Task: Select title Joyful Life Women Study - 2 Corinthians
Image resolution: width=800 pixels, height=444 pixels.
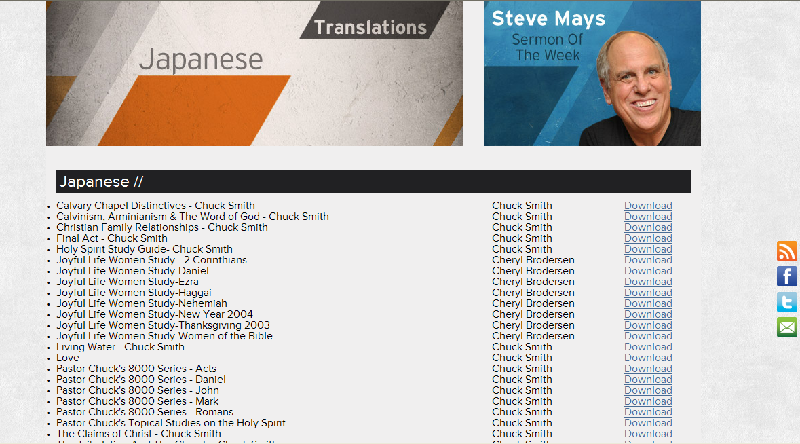Action: [x=151, y=260]
